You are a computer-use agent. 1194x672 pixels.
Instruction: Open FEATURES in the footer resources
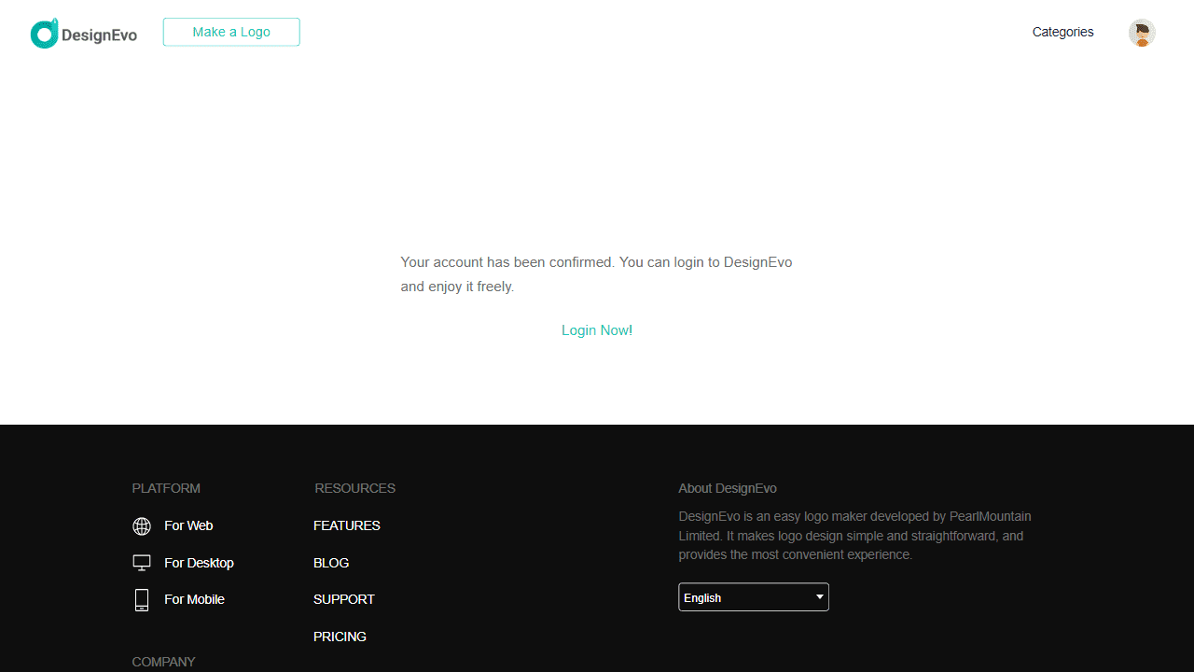pyautogui.click(x=346, y=525)
